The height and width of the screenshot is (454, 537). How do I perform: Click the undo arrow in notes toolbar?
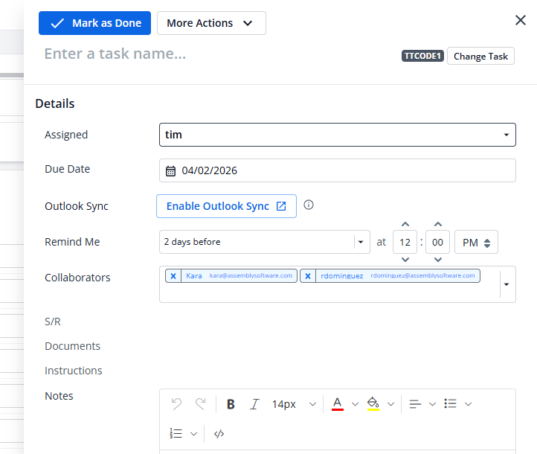click(176, 404)
